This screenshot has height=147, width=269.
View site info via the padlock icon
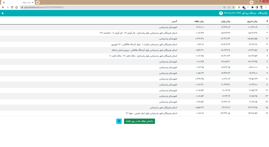coord(22,7)
